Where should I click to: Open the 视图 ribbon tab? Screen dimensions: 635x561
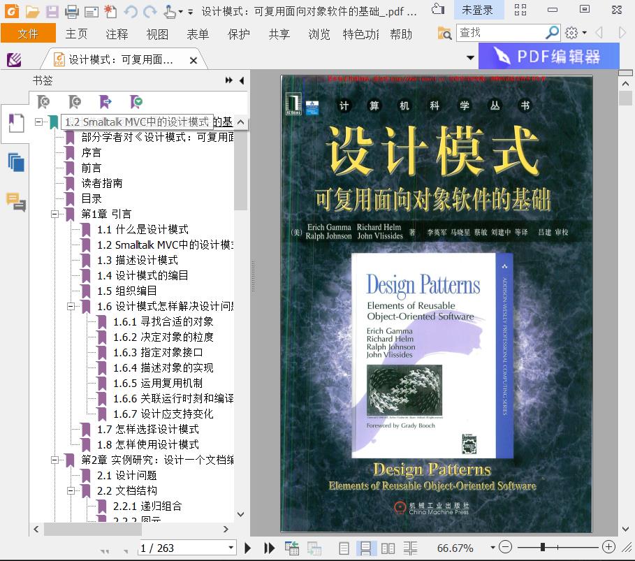coord(157,34)
